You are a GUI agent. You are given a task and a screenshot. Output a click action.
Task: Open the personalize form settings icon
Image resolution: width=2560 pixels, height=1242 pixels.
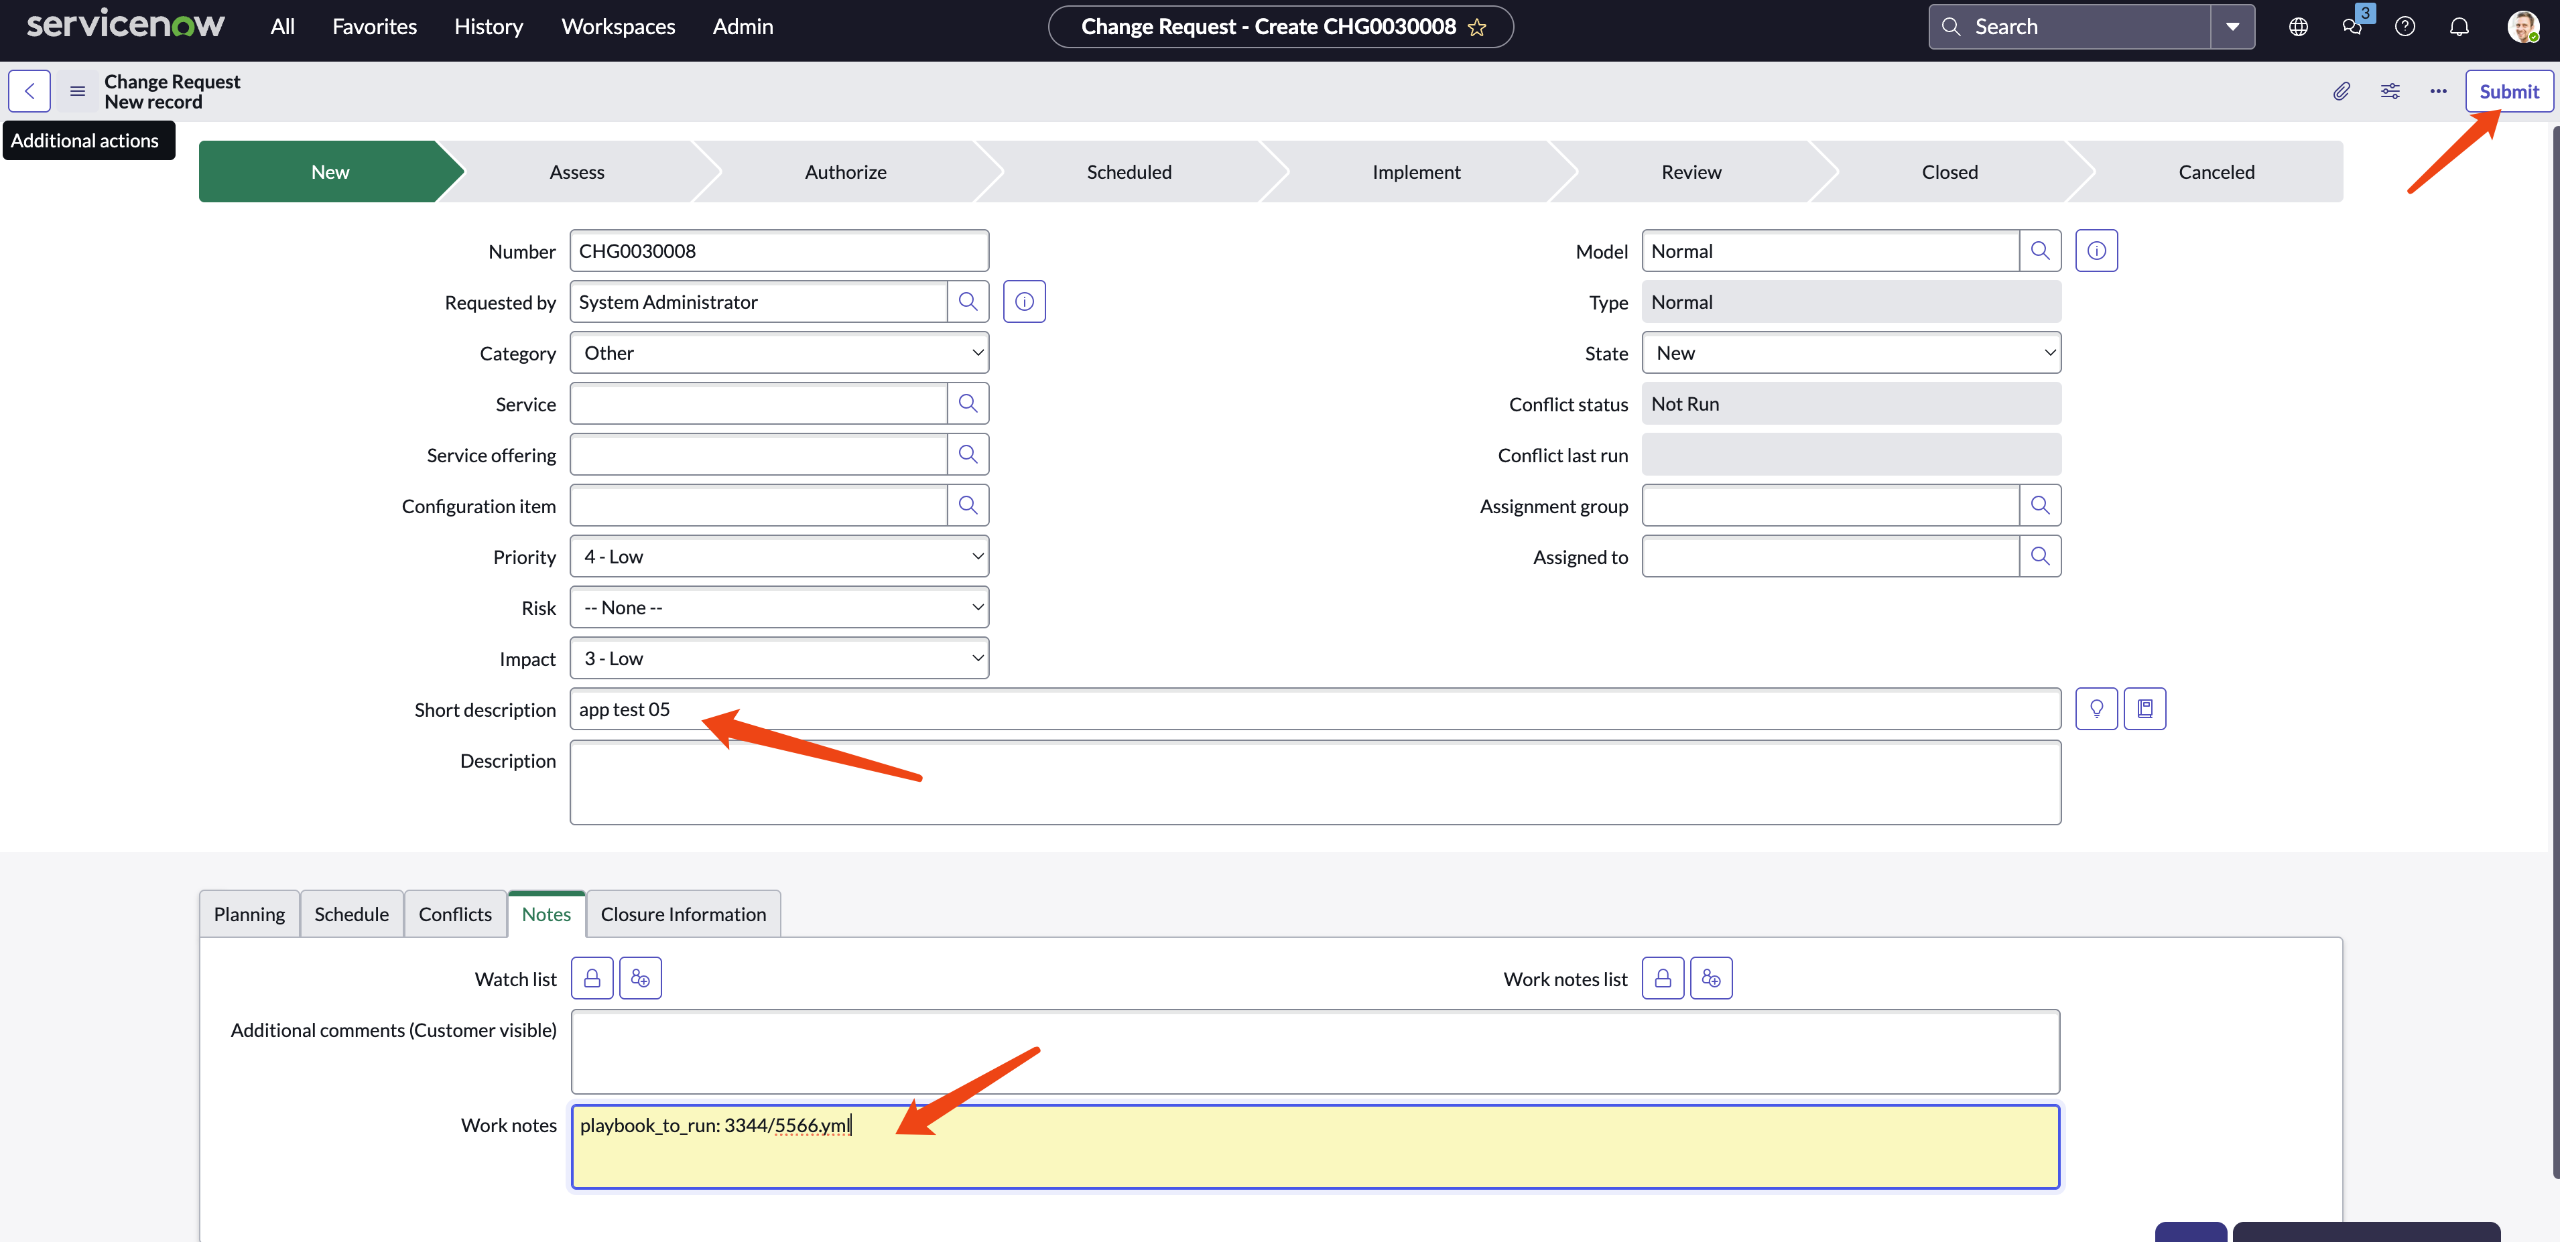point(2390,91)
